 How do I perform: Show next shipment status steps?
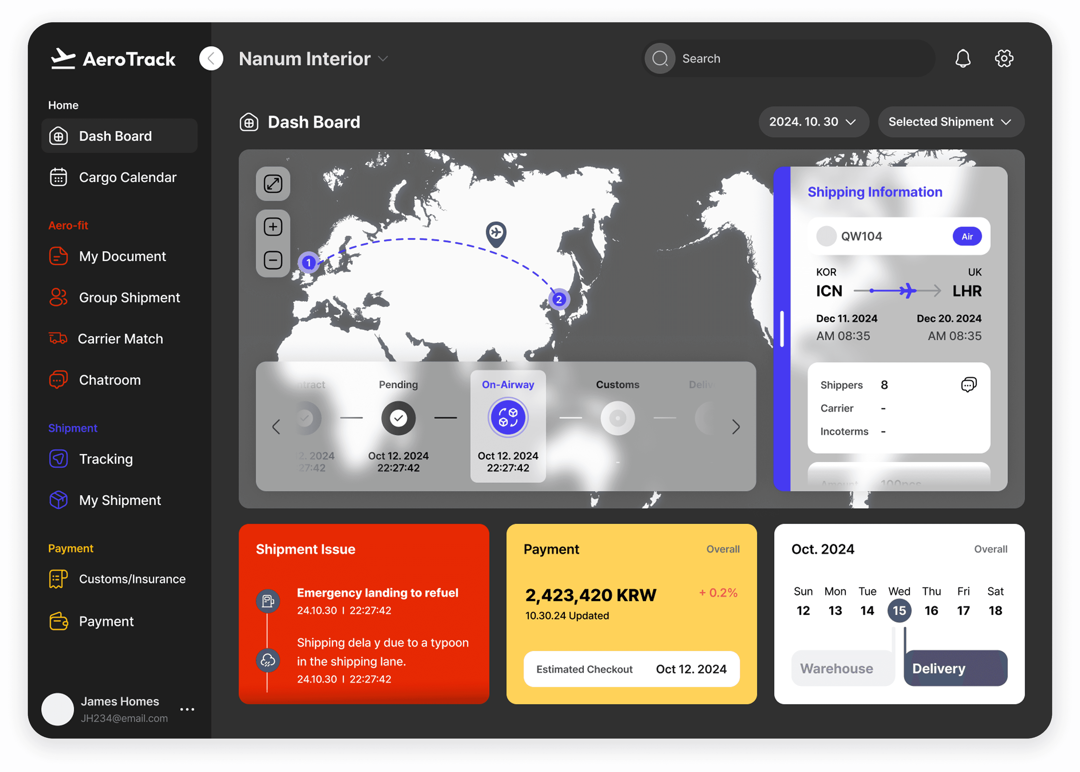pos(736,427)
